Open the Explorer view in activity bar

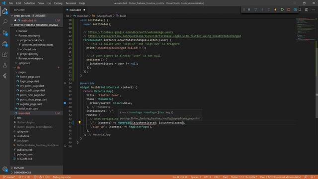[5, 11]
